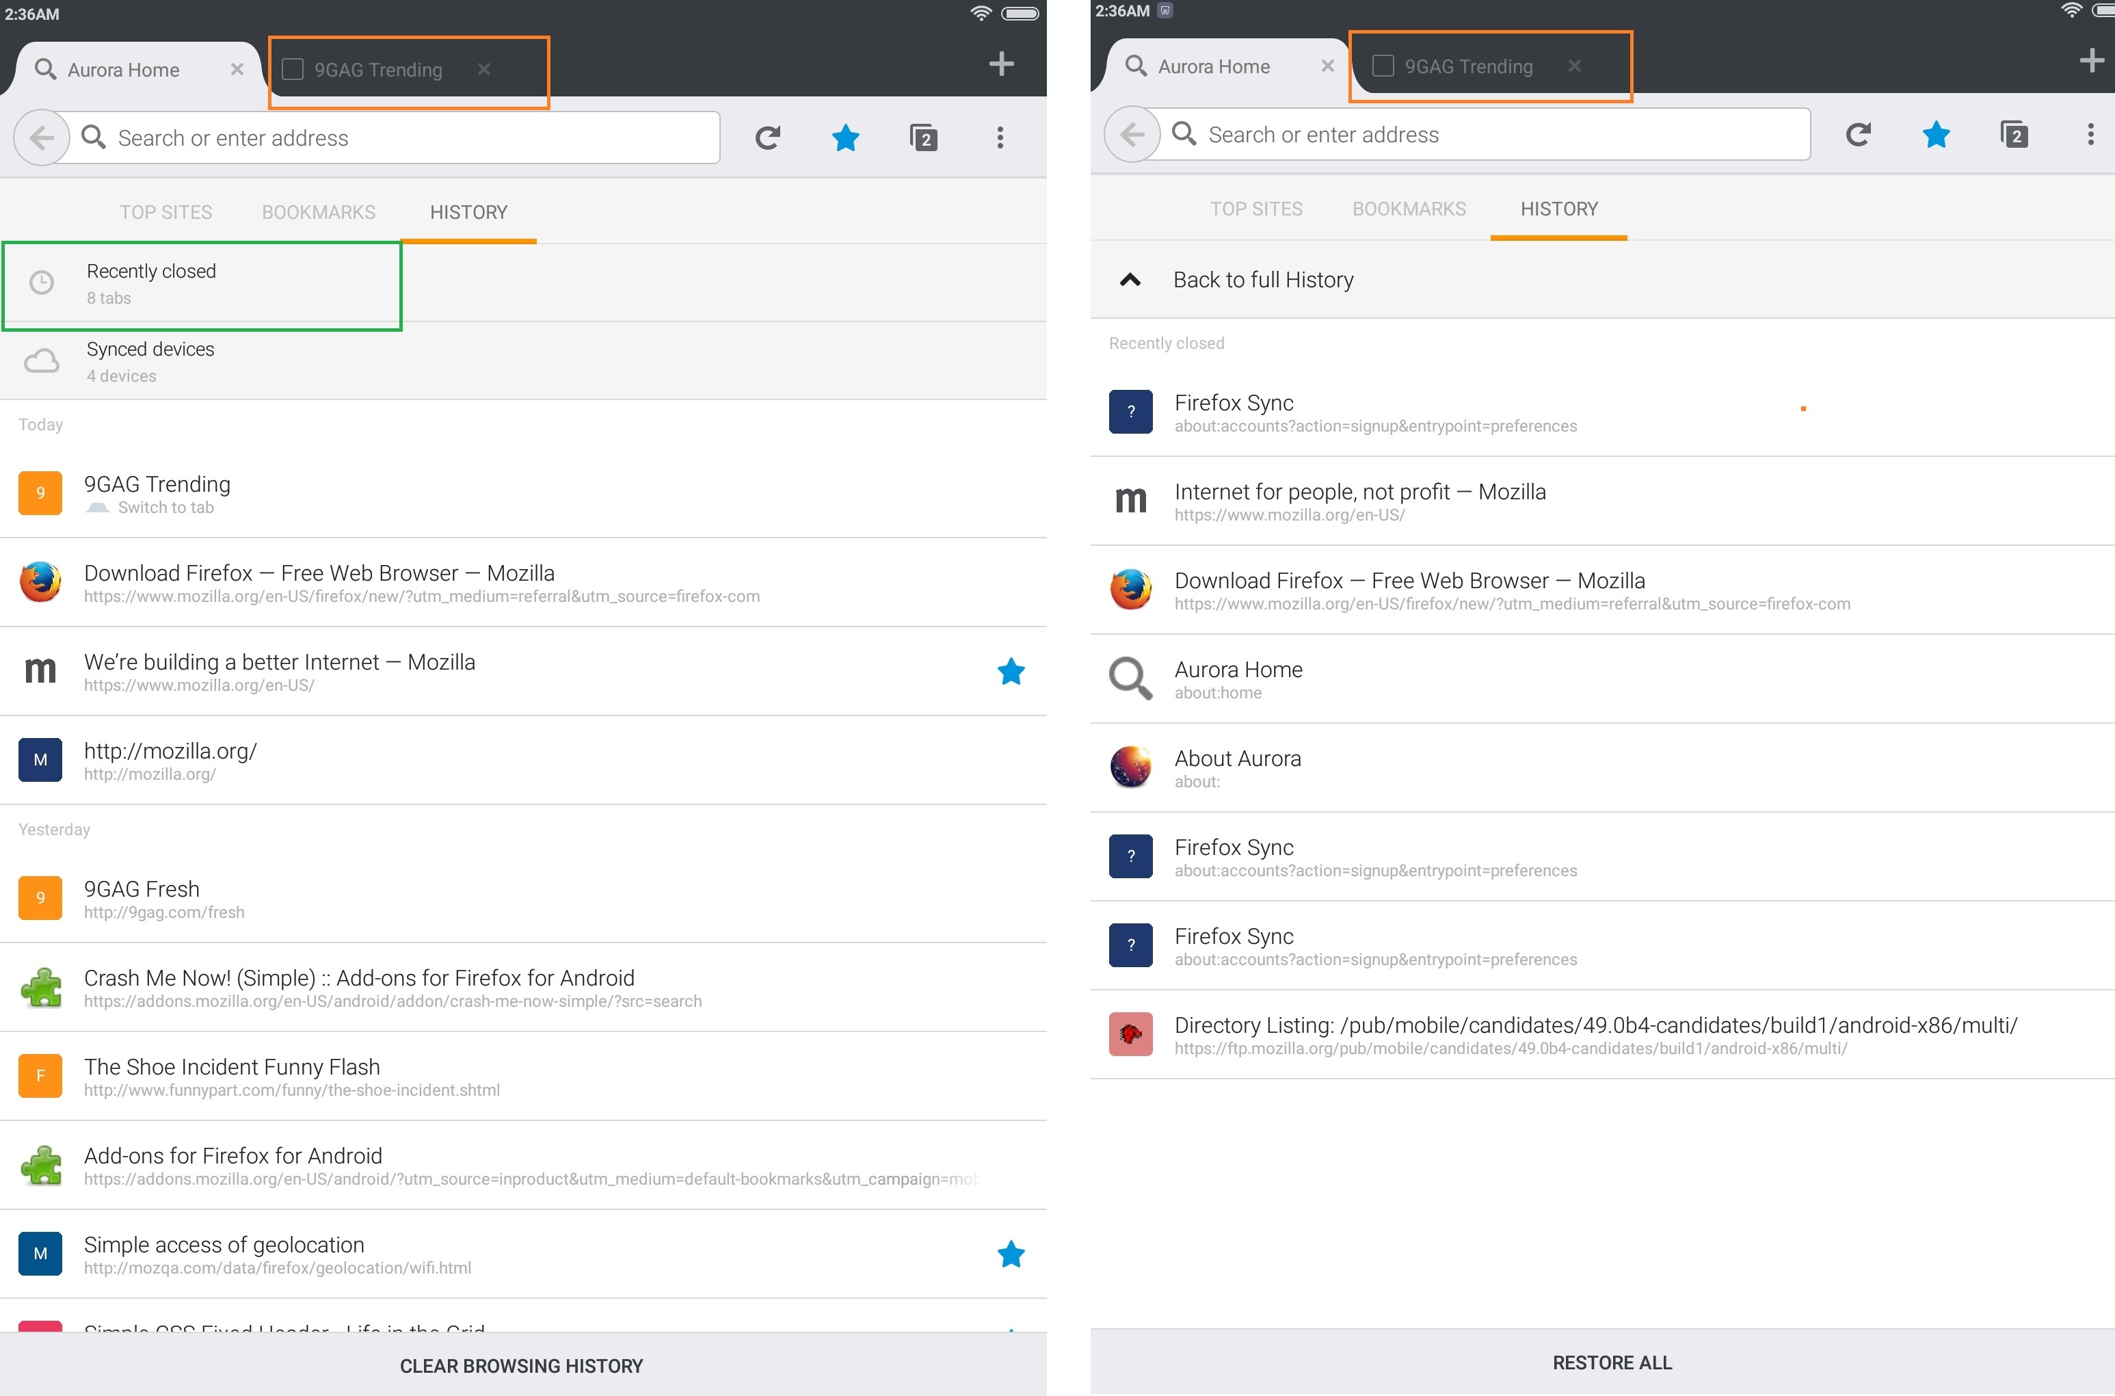This screenshot has height=1396, width=2115.
Task: Click magnifier icon in right address bar
Action: 1183,133
